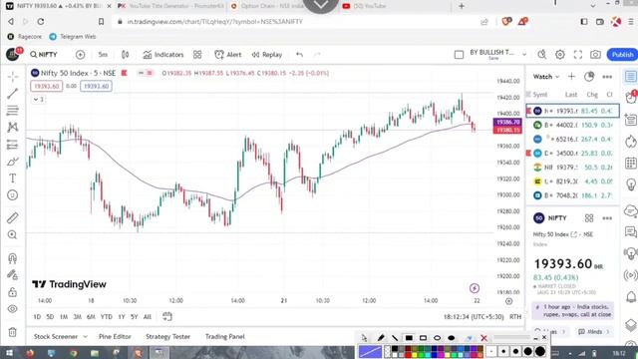The image size is (638, 359).
Task: Open the alerts clock icon in right sidebar
Action: pos(631,98)
